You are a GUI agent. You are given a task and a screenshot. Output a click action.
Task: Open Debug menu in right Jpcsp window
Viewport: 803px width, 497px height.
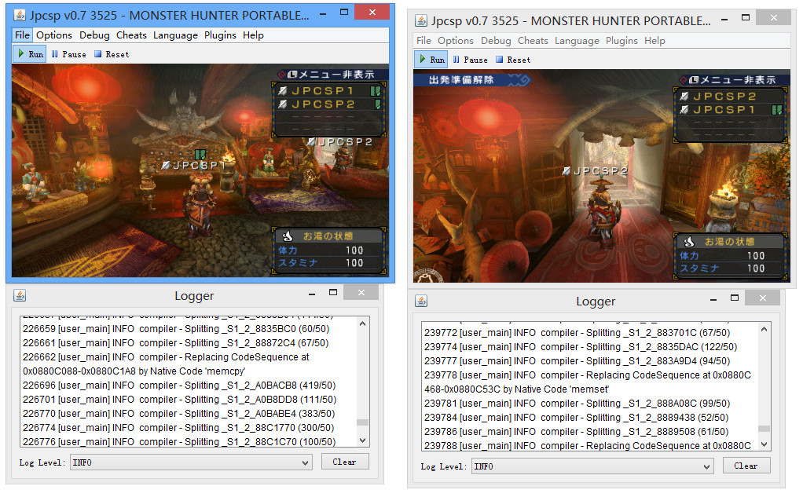[x=496, y=41]
